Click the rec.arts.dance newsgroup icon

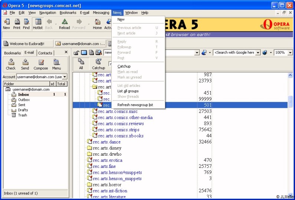tap(90, 142)
